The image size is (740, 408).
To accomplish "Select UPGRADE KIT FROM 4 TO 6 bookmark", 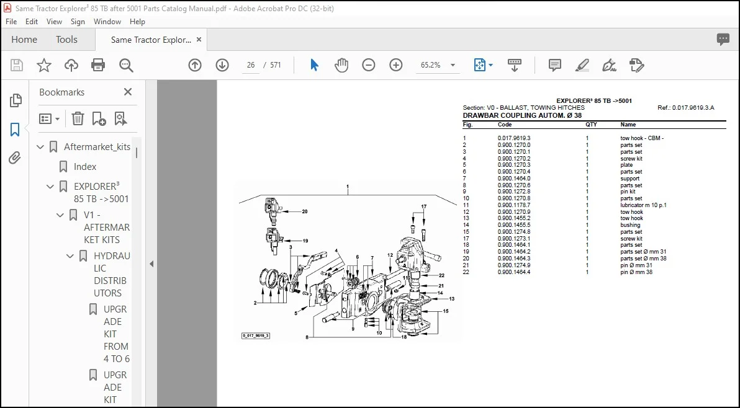I will [x=116, y=334].
